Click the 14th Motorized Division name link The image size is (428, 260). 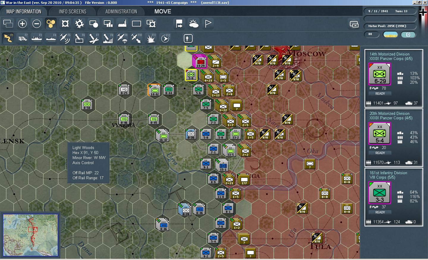389,54
